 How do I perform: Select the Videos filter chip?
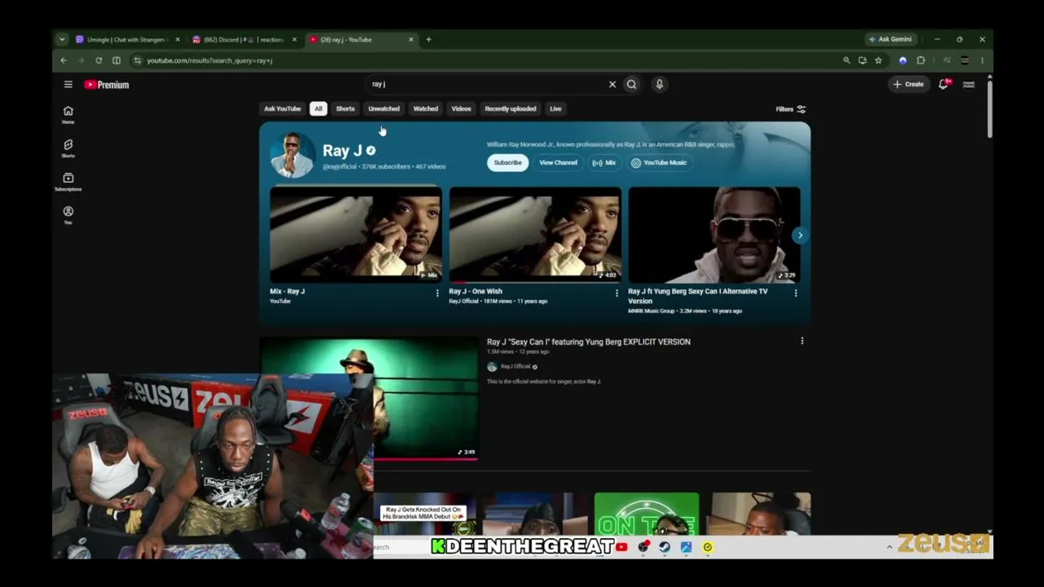tap(461, 108)
